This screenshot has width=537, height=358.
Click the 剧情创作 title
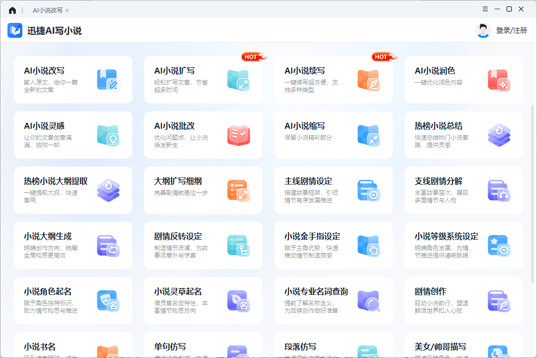(x=431, y=291)
